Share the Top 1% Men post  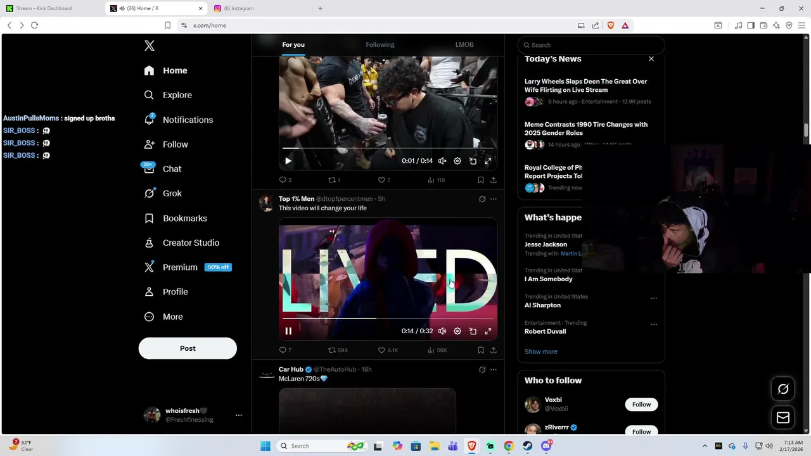coord(494,350)
